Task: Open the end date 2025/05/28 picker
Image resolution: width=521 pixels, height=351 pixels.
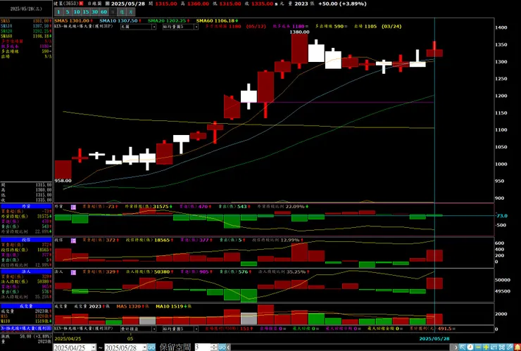Action: pyautogui.click(x=126, y=347)
